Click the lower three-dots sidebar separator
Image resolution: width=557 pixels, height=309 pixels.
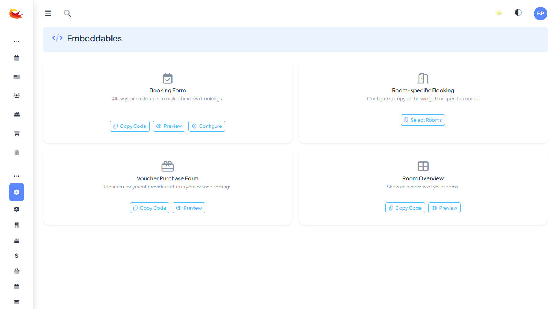17,176
